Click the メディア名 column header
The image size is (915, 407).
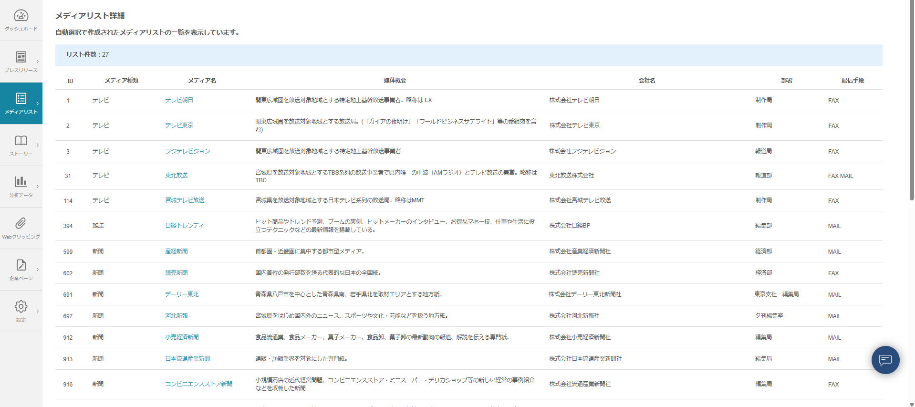(202, 81)
